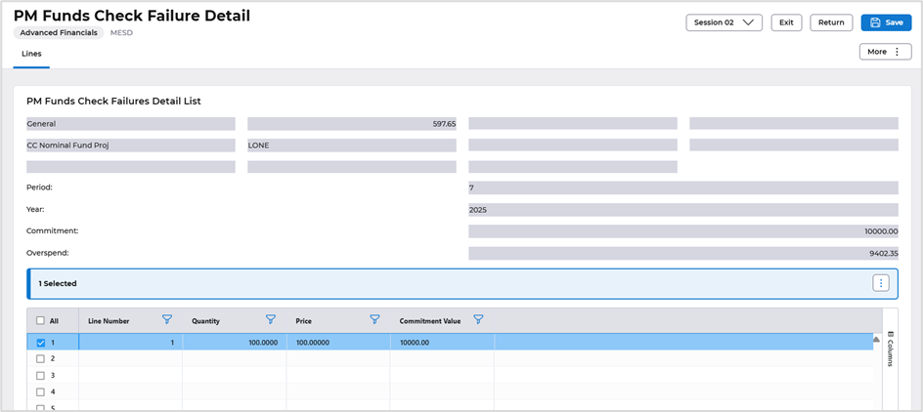Image resolution: width=923 pixels, height=412 pixels.
Task: Open the three-dot menu in the 1 Selected bar
Action: tap(881, 283)
